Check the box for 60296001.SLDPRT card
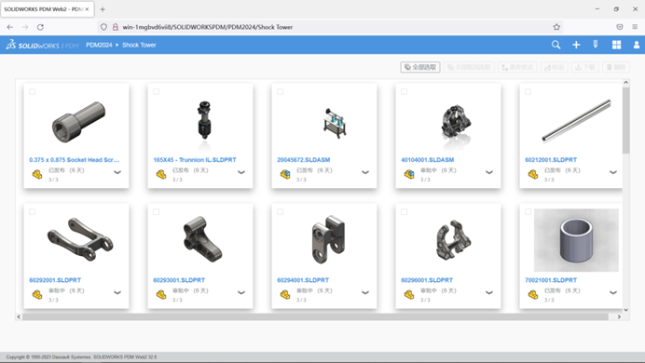The width and height of the screenshot is (645, 363). pyautogui.click(x=404, y=212)
